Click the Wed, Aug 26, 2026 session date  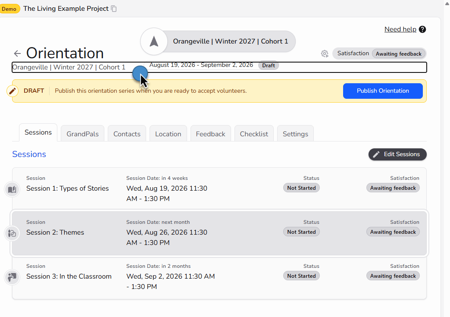(167, 238)
